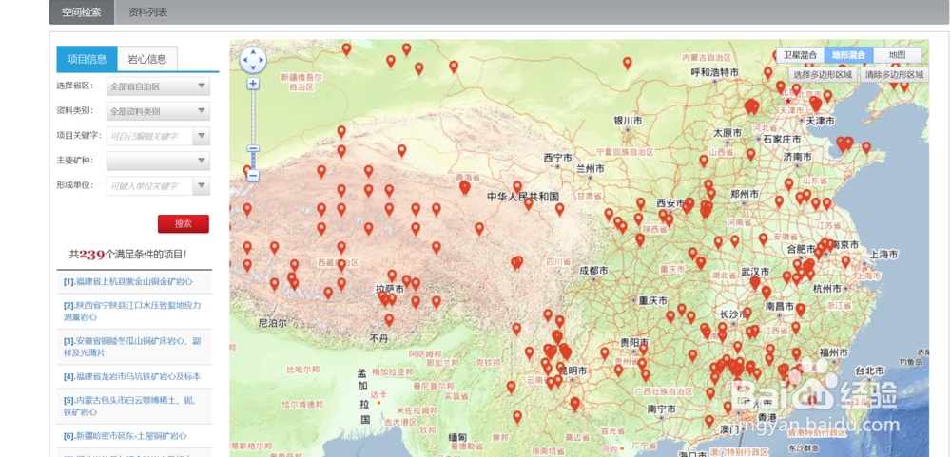Zoom out with the bottom minus button
The image size is (951, 457).
pyautogui.click(x=254, y=176)
